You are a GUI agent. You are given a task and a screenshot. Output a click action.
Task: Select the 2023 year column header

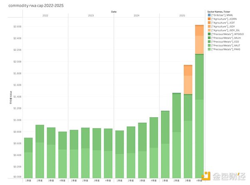(x=90, y=15)
